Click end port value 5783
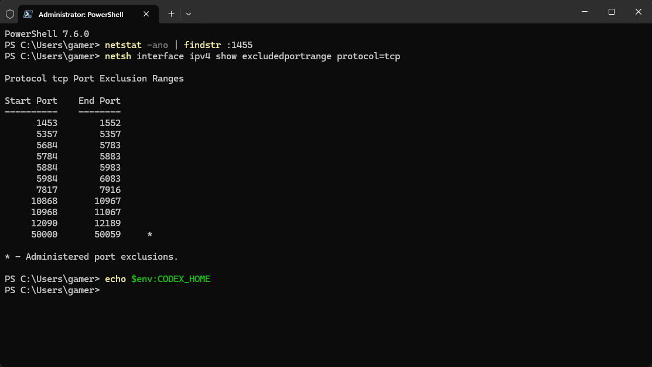This screenshot has width=652, height=367. pos(110,145)
